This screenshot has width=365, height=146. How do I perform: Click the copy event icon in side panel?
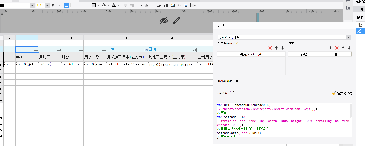pyautogui.click(x=360, y=25)
